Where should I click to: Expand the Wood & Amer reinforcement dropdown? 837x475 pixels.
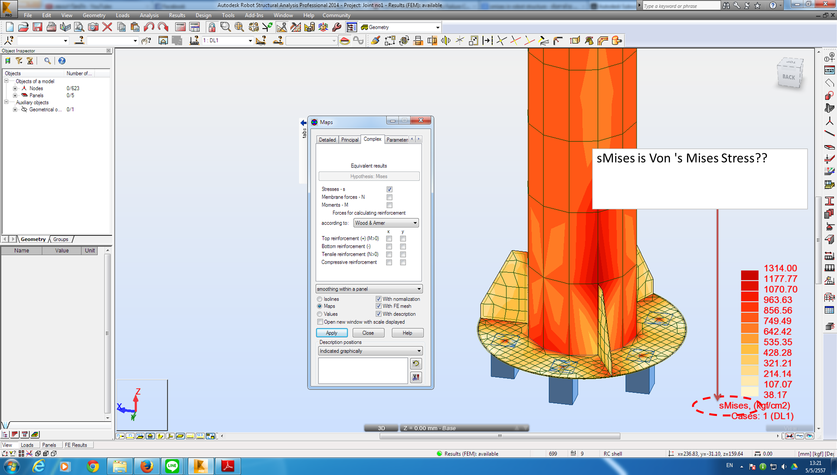coord(416,223)
